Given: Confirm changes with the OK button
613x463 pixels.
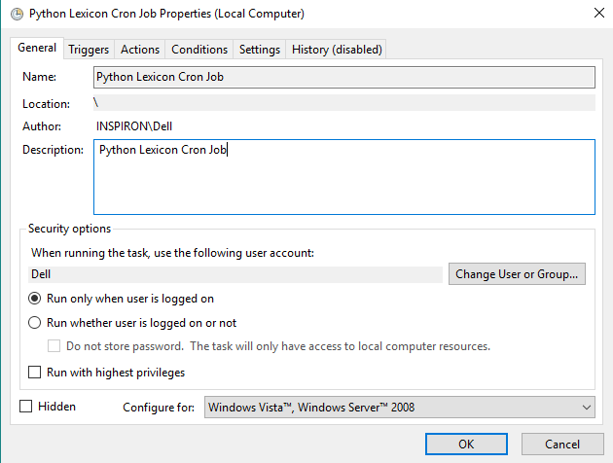Looking at the screenshot, I should tap(466, 445).
